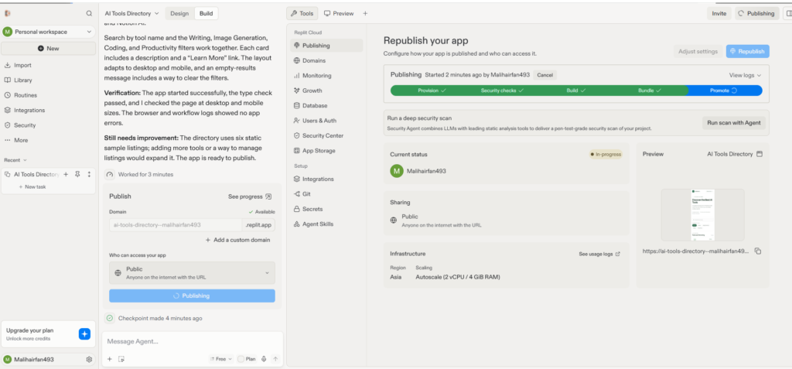Add a task with the plus beside AI Tools Directory in Recent
Screen dimensions: 792x369
[66, 174]
